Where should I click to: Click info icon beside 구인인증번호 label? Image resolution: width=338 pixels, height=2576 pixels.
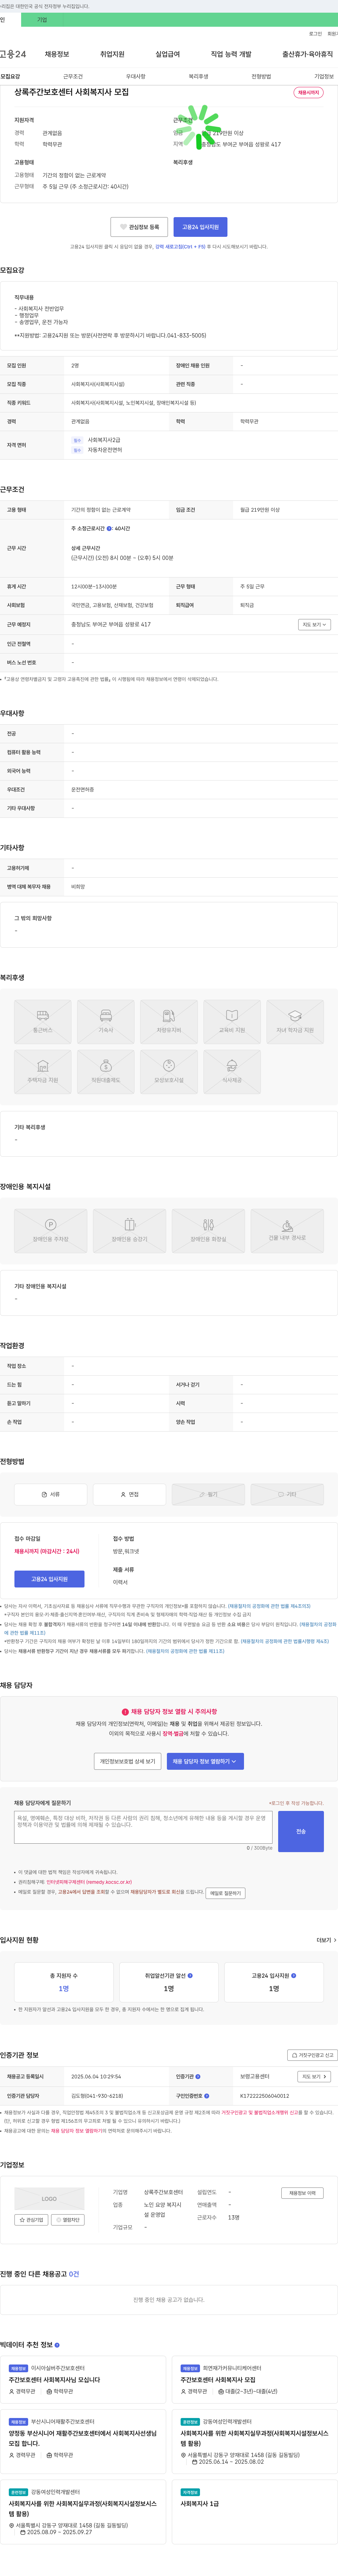tap(207, 2096)
